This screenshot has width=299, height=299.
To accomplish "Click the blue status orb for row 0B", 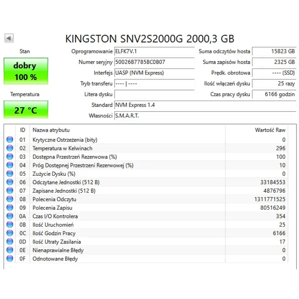I will [x=10, y=224].
